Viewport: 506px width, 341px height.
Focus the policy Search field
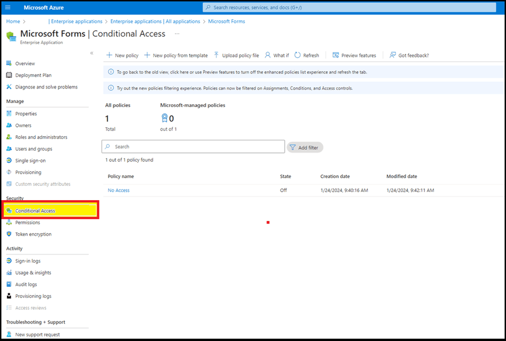193,146
